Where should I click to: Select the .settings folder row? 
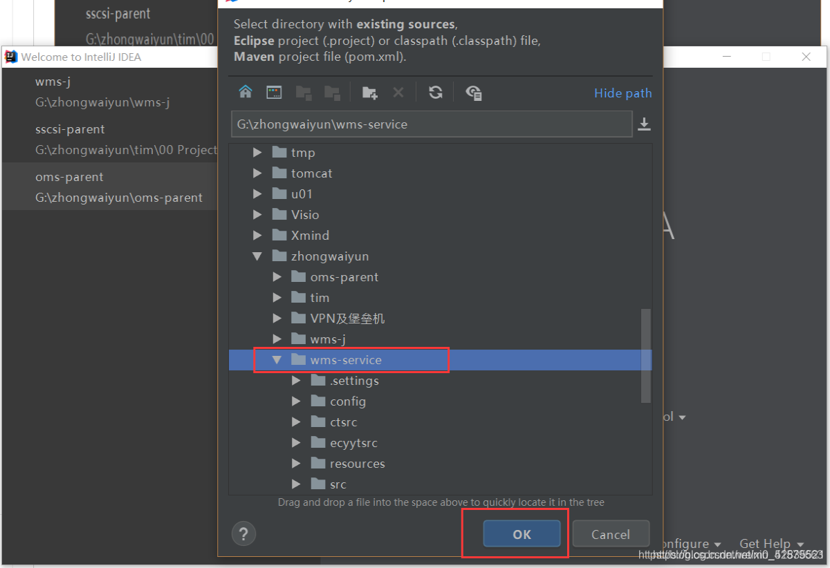440,380
